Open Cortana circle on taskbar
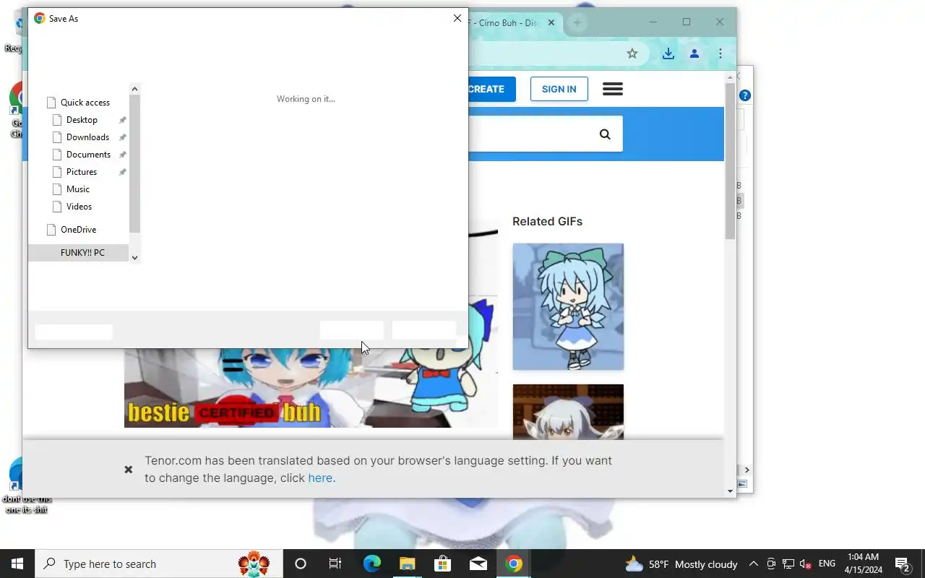The width and height of the screenshot is (925, 578). 301,564
